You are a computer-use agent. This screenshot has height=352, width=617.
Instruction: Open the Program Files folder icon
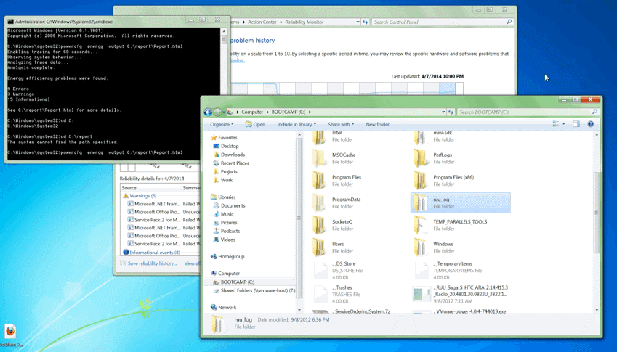[x=320, y=180]
